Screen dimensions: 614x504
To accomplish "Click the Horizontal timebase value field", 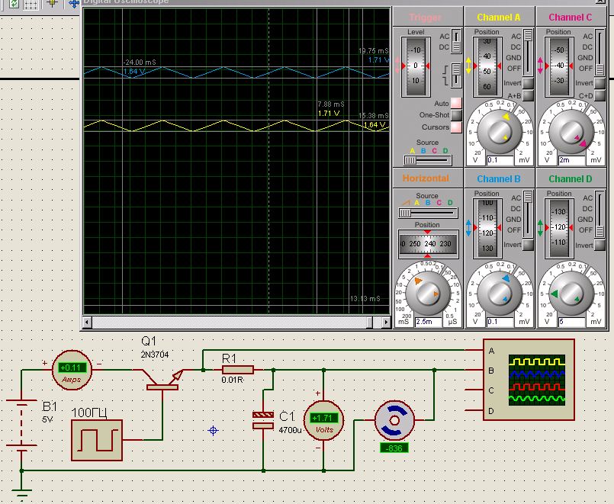I will tap(426, 323).
